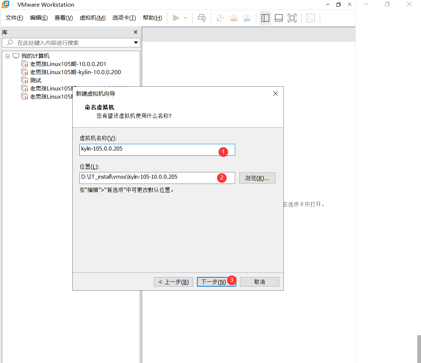Select the 测试 virtual machine
Viewport: 421px width, 363px height.
(x=36, y=80)
